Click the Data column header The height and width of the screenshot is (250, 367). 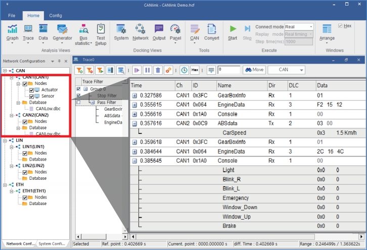point(341,85)
